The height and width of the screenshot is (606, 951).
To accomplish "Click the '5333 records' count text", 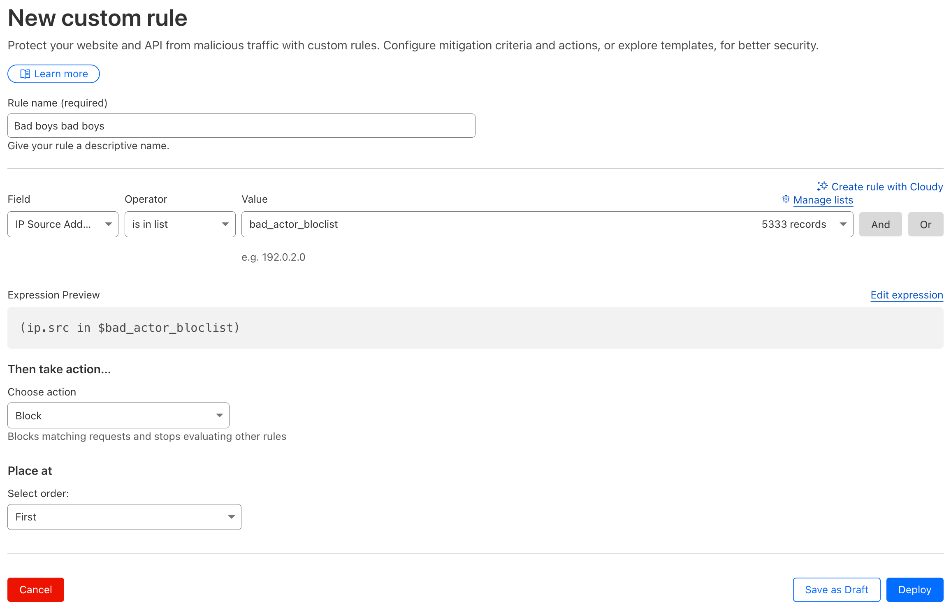I will coord(793,224).
